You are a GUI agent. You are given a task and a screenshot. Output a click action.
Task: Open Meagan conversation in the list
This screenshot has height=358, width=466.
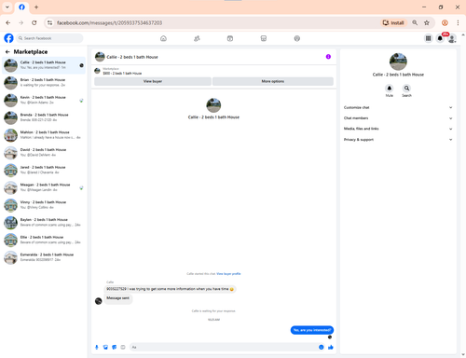tap(44, 187)
